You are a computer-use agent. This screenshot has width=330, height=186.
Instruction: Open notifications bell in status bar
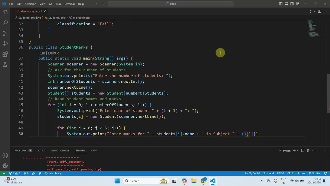[325, 173]
